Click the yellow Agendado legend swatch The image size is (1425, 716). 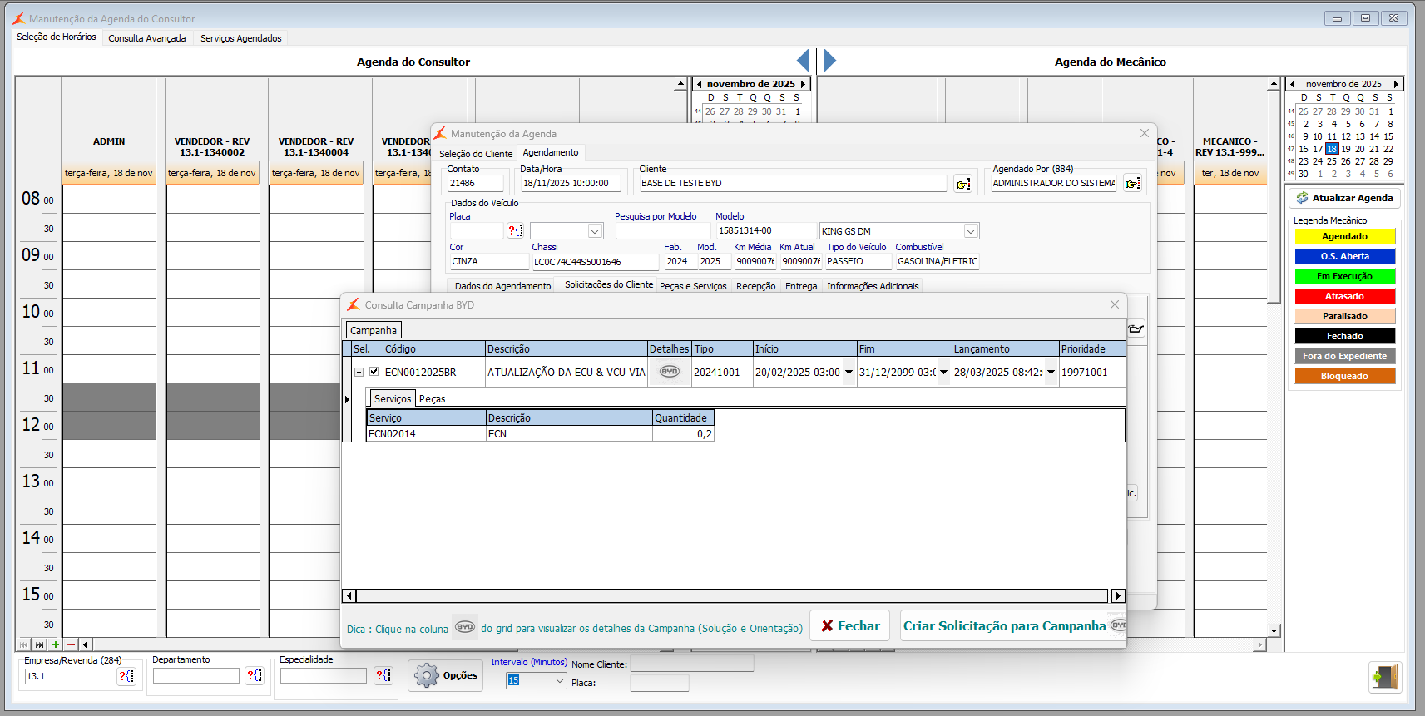(x=1344, y=237)
